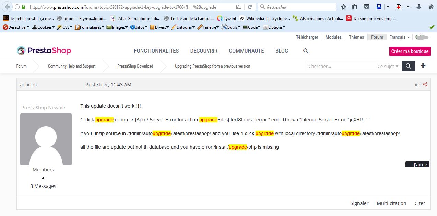This screenshot has width=437, height=216.
Task: Expand the 'Ce sujet' search scope dropdown
Action: click(388, 66)
